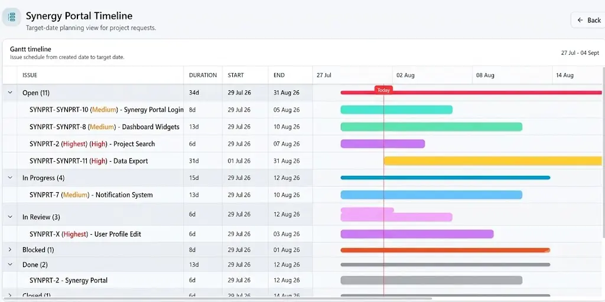The width and height of the screenshot is (605, 302).
Task: Open the SYNPRT-7 Notification System issue
Action: pos(91,195)
